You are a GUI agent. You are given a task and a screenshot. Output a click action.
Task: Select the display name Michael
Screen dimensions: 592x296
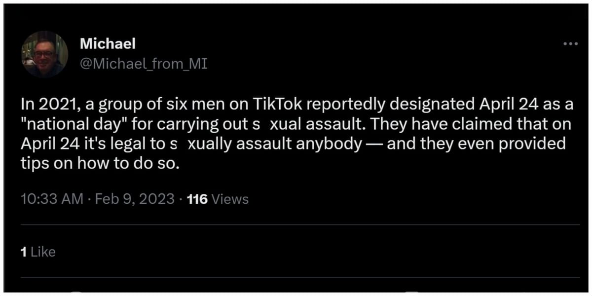coord(107,43)
